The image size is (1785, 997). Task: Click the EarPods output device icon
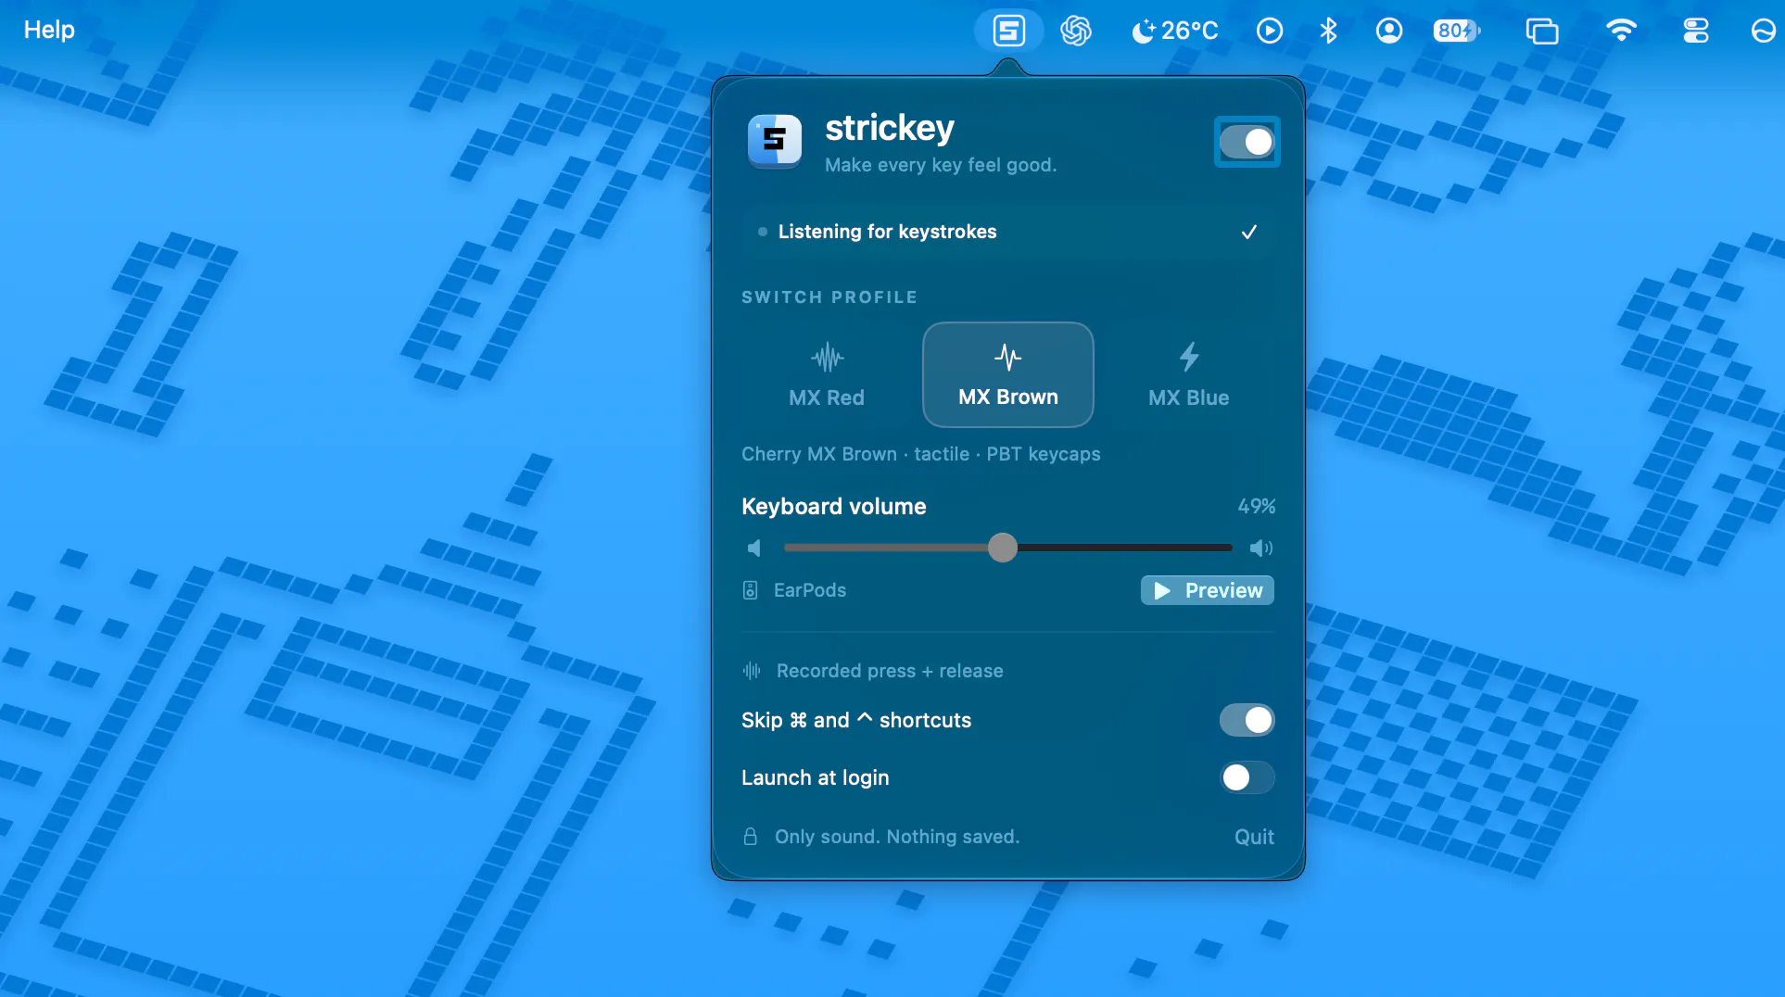(751, 590)
